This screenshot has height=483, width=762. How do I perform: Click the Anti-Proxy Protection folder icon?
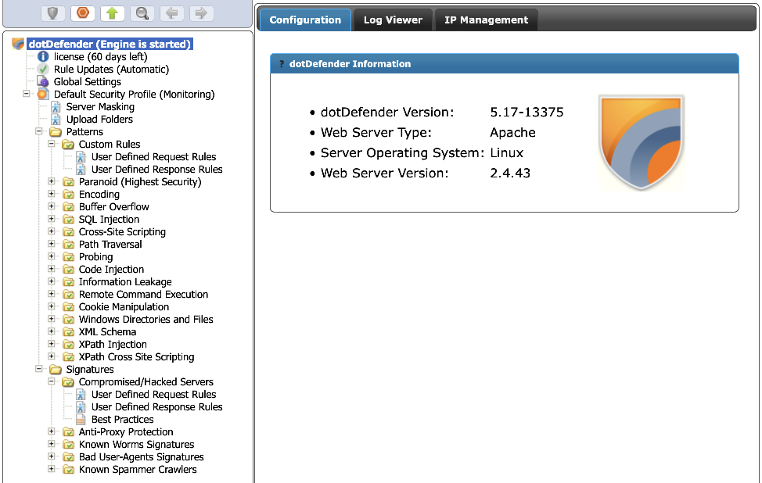point(68,432)
